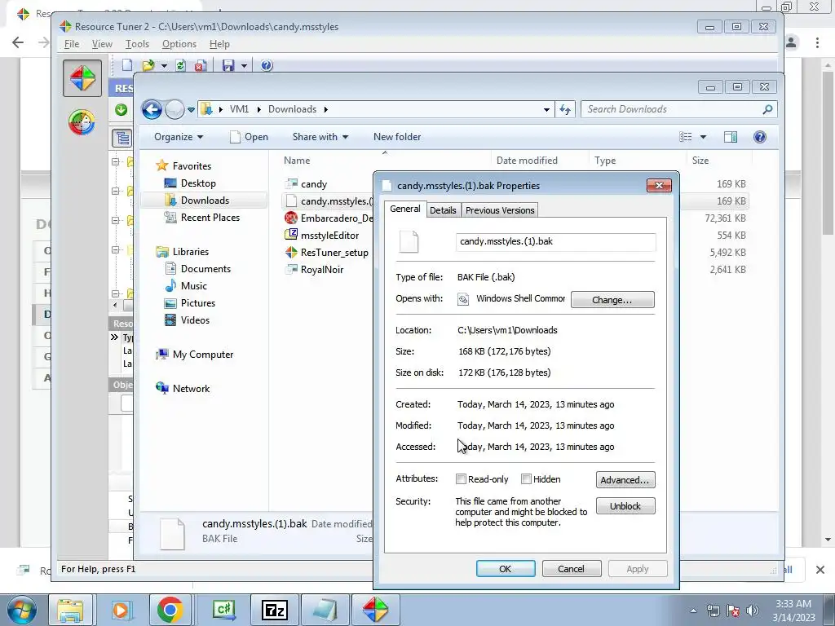Open the dropdown arrow next to Save icon
835x626 pixels.
tap(244, 65)
